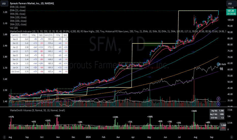This screenshot has height=140, width=237.
Task: Click the Sales($Mil) column header
Action: click(x=49, y=35)
